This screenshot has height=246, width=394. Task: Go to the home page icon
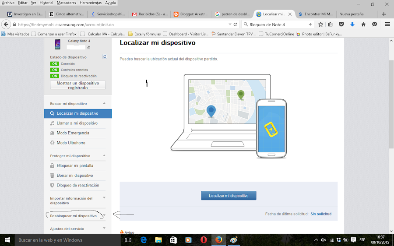coord(363,25)
